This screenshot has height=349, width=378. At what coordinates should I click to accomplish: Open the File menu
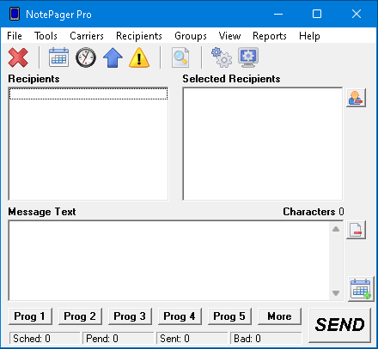click(15, 36)
